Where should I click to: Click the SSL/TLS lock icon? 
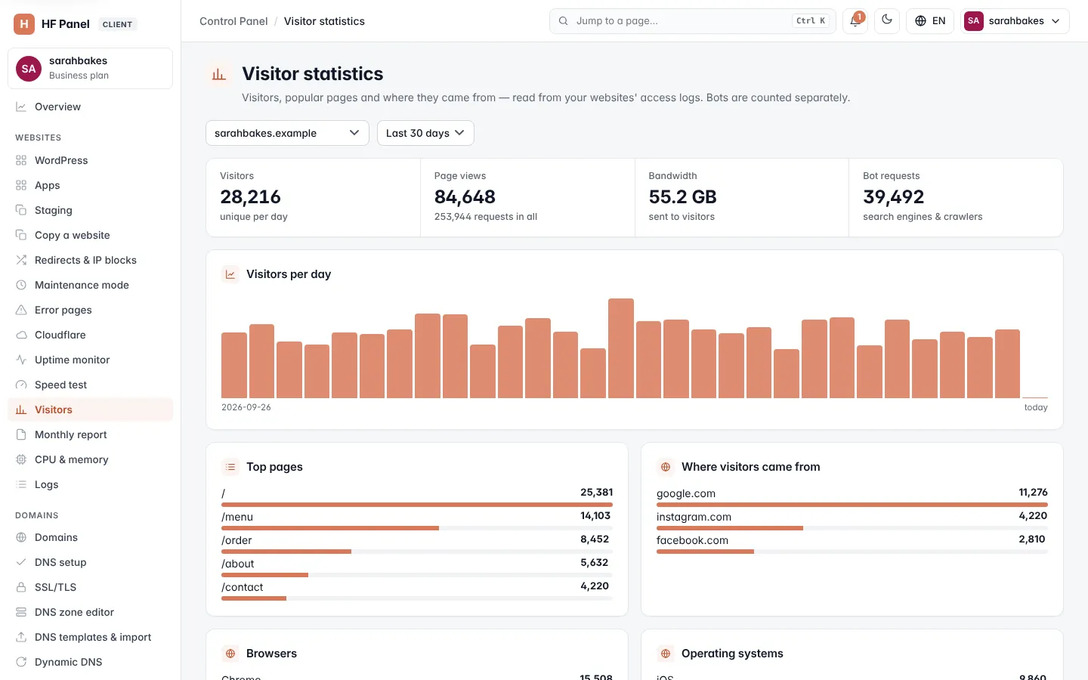point(21,587)
